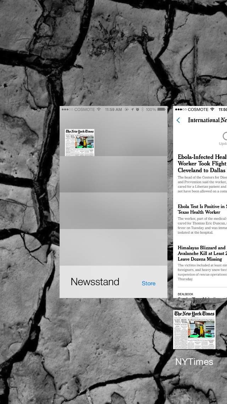The image size is (227, 404).
Task: Tap the International New York Times header title
Action: click(x=207, y=120)
